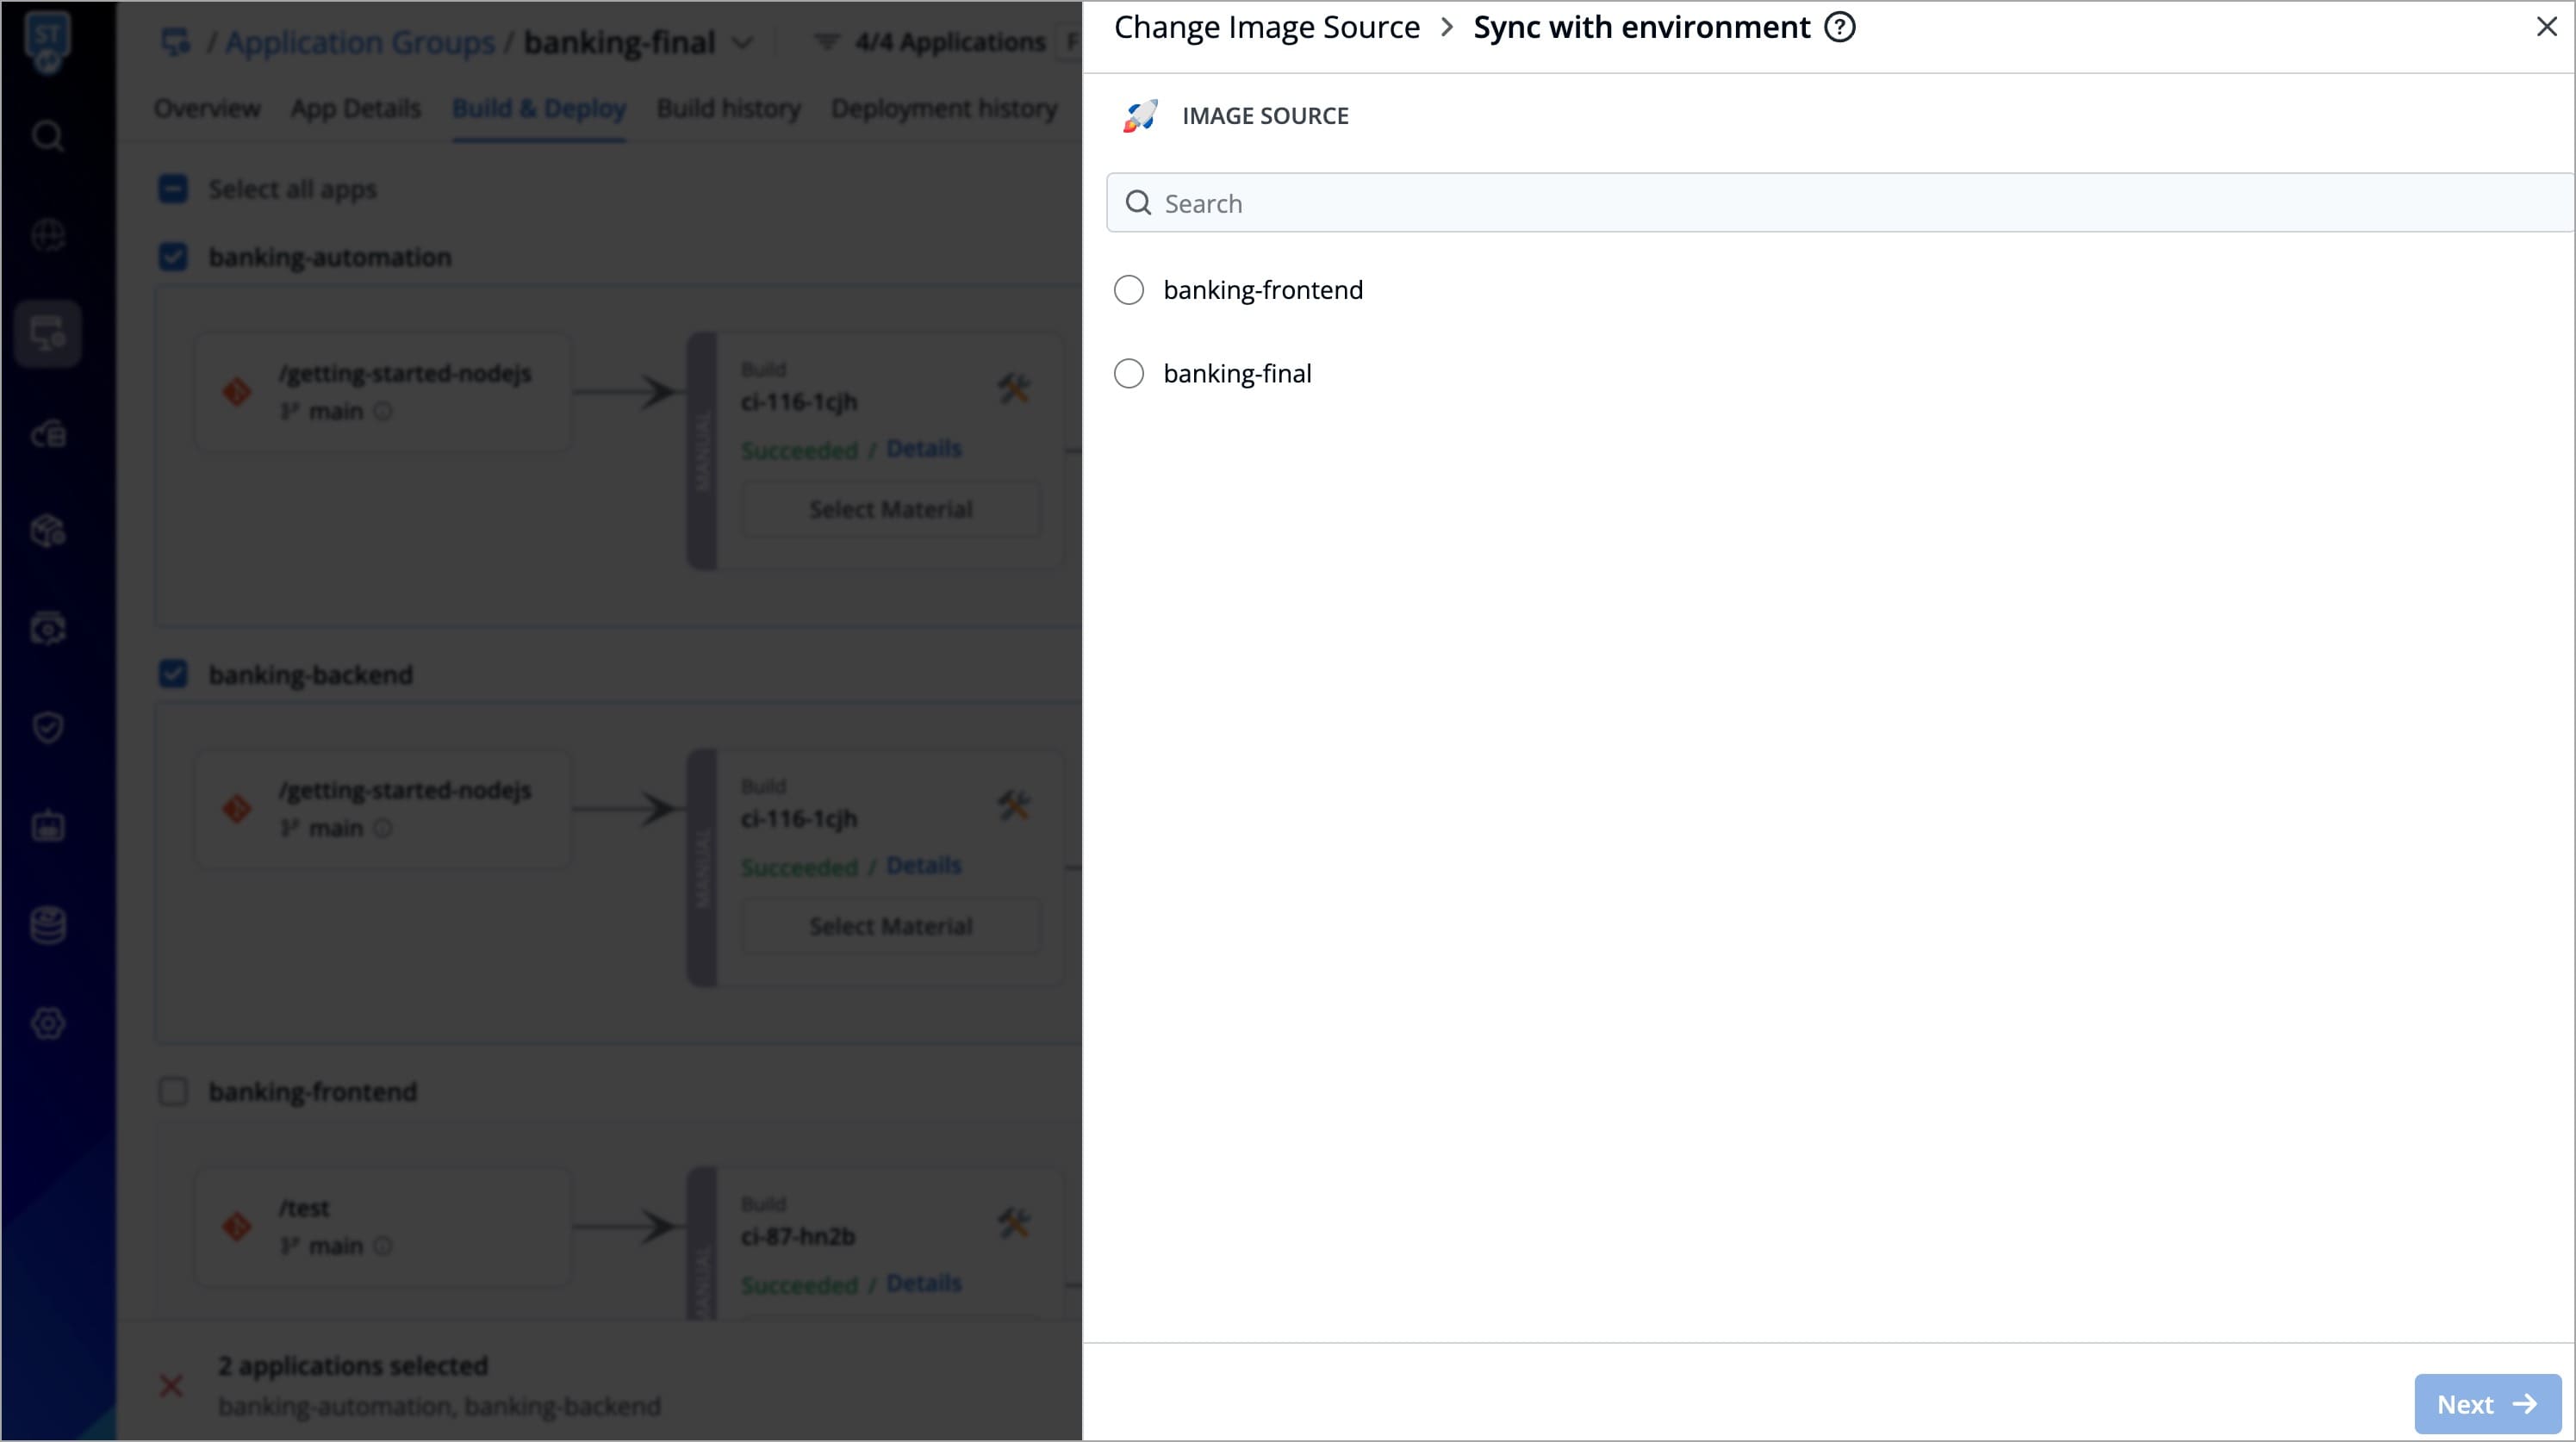Expand the banking-final group dropdown
This screenshot has width=2576, height=1442.
click(x=742, y=43)
